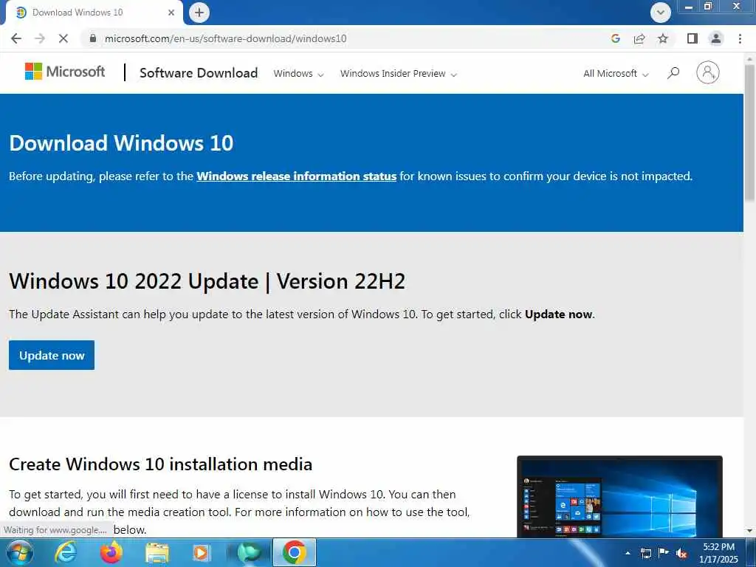Open the green bird app in taskbar
This screenshot has width=756, height=567.
pyautogui.click(x=249, y=552)
